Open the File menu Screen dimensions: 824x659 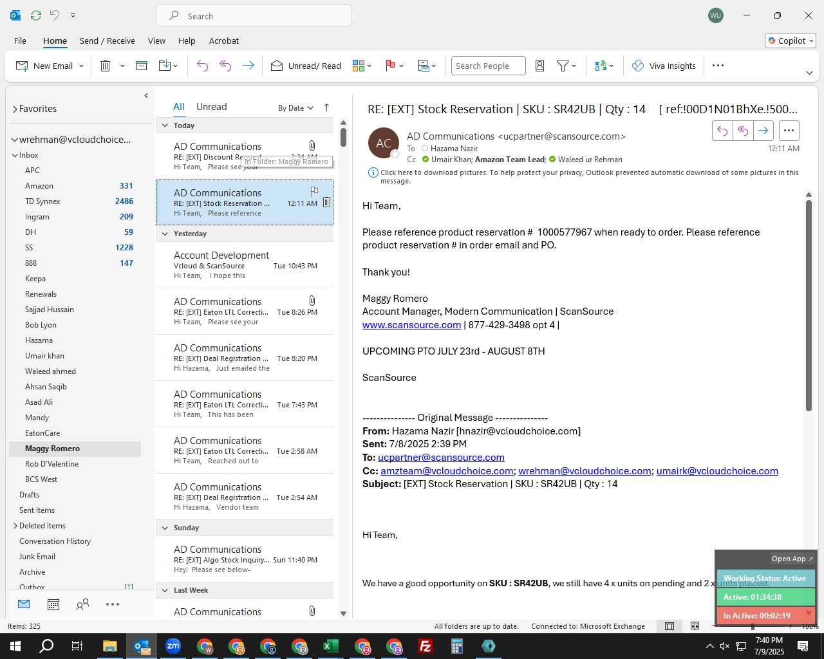pos(20,41)
